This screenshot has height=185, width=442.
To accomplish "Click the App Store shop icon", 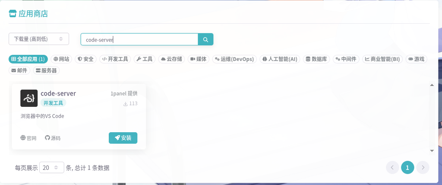I will tap(13, 13).
